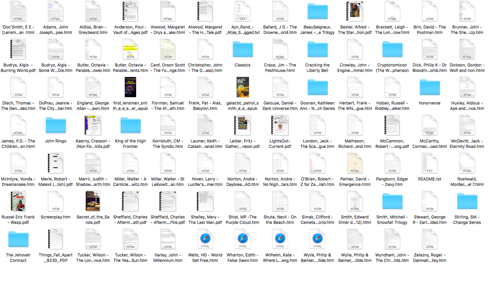
Task: Select the LightsOut-Current.pdf file
Action: click(280, 125)
